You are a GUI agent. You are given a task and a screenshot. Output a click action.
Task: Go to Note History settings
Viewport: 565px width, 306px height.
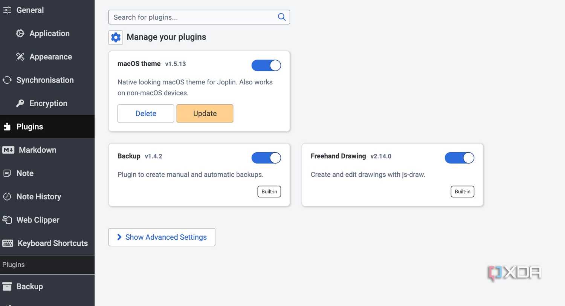coord(47,197)
